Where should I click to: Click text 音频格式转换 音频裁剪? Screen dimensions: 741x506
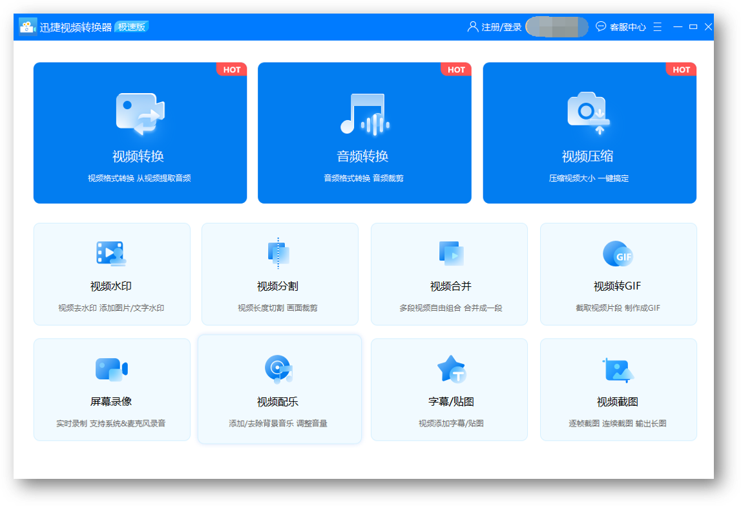point(364,178)
